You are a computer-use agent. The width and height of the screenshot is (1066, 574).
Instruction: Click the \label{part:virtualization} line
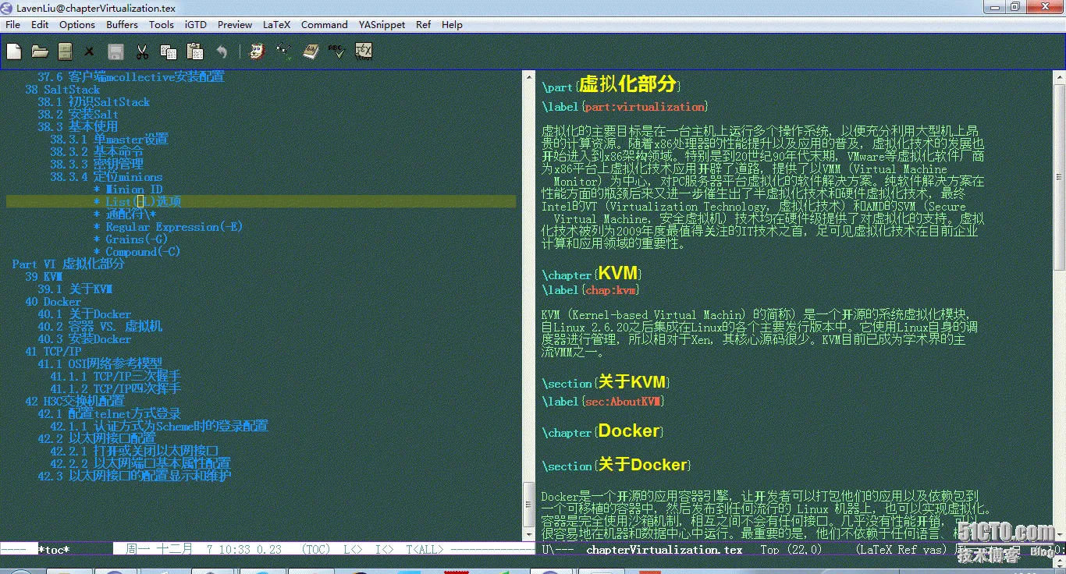point(625,107)
